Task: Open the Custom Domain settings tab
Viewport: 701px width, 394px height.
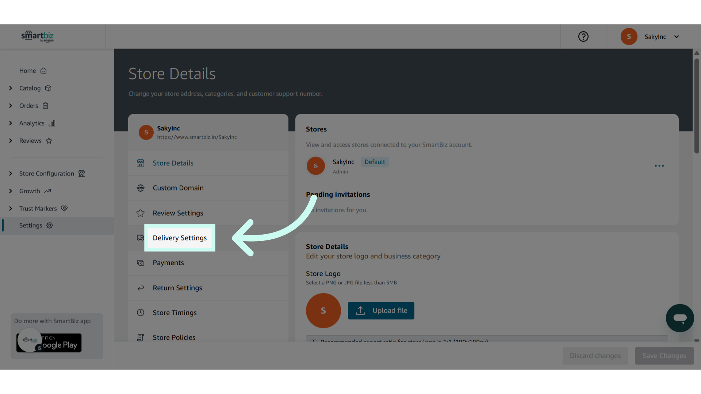Action: (208, 188)
